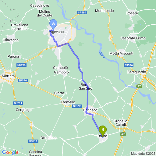Click the SS526 road shield

129,65
